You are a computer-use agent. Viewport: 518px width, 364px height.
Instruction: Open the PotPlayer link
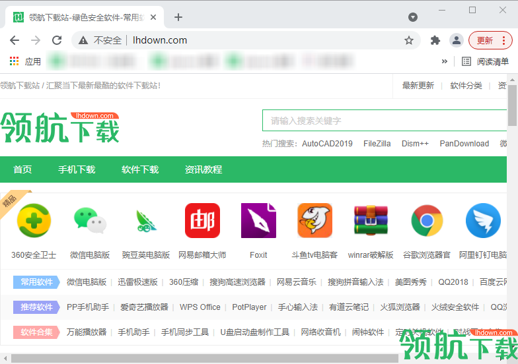[x=249, y=307]
